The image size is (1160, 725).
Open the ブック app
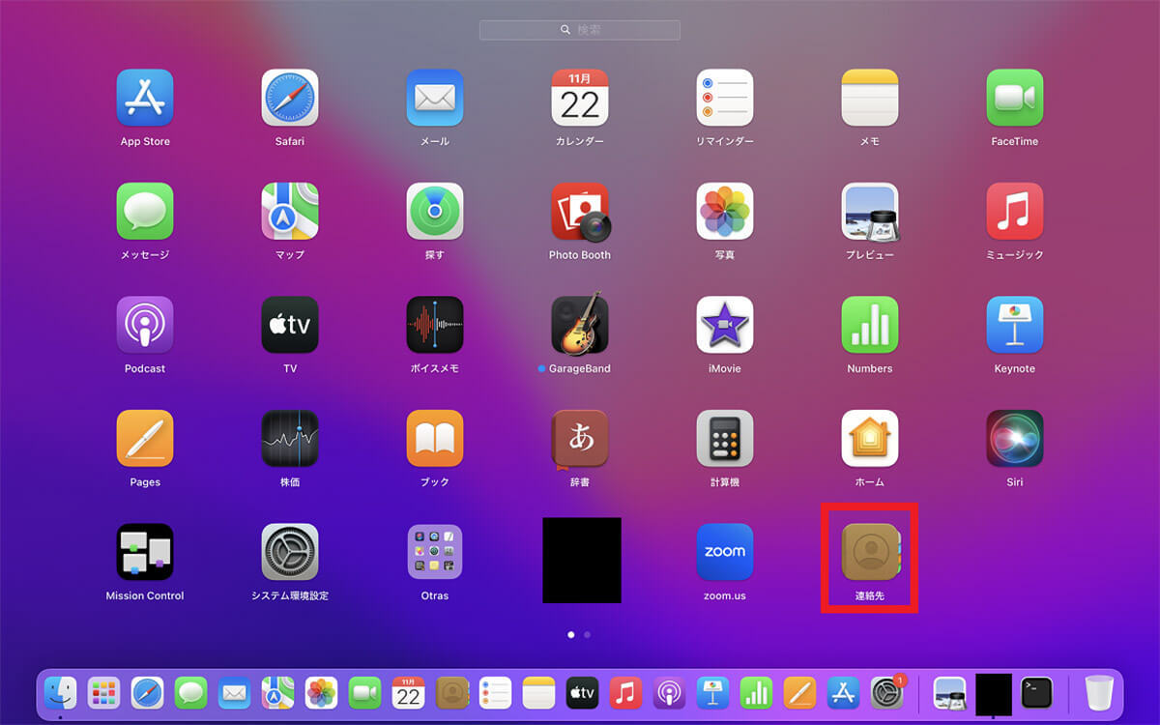click(x=435, y=438)
